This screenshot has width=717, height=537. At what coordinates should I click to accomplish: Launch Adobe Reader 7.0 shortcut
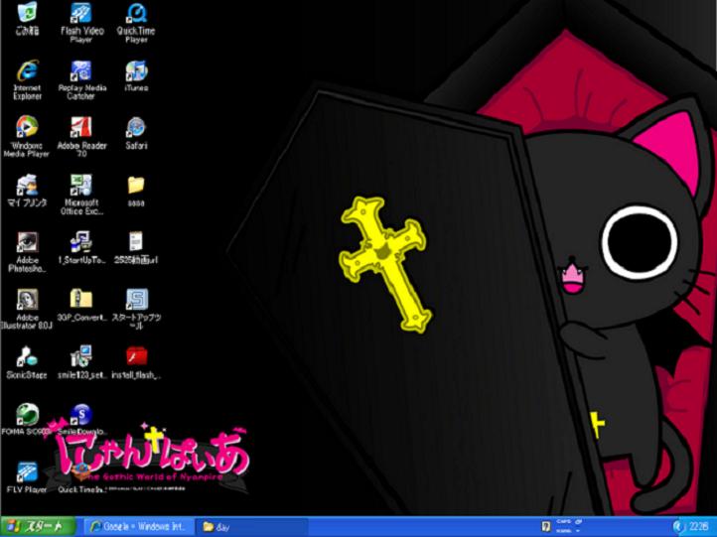coord(81,137)
